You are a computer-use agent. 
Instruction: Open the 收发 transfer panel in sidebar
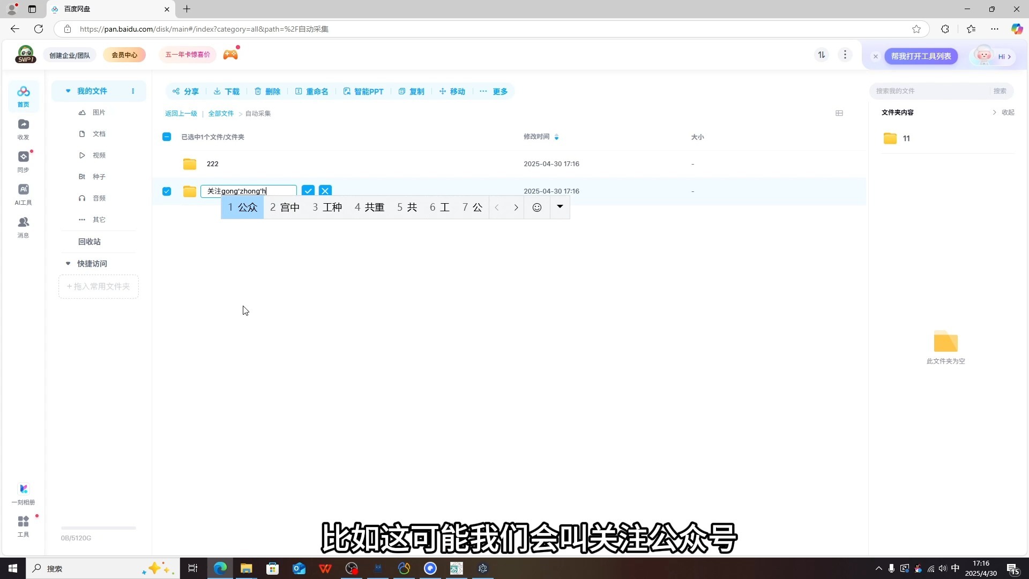[23, 129]
